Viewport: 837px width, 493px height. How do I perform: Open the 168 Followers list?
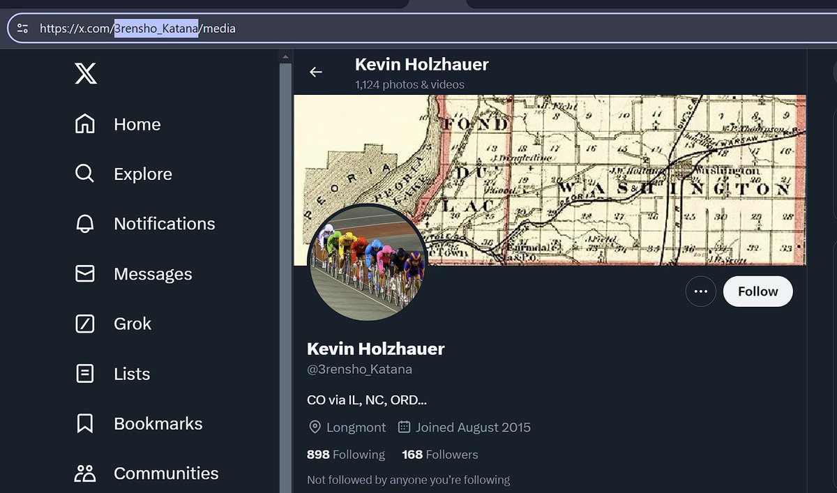(440, 455)
